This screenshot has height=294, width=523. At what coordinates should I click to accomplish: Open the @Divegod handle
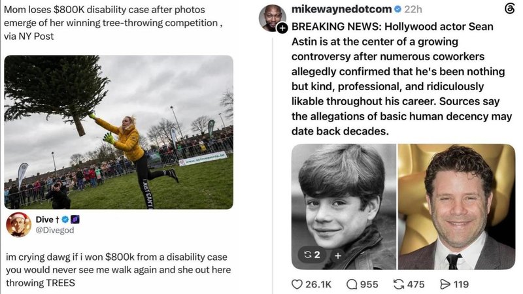coord(55,231)
